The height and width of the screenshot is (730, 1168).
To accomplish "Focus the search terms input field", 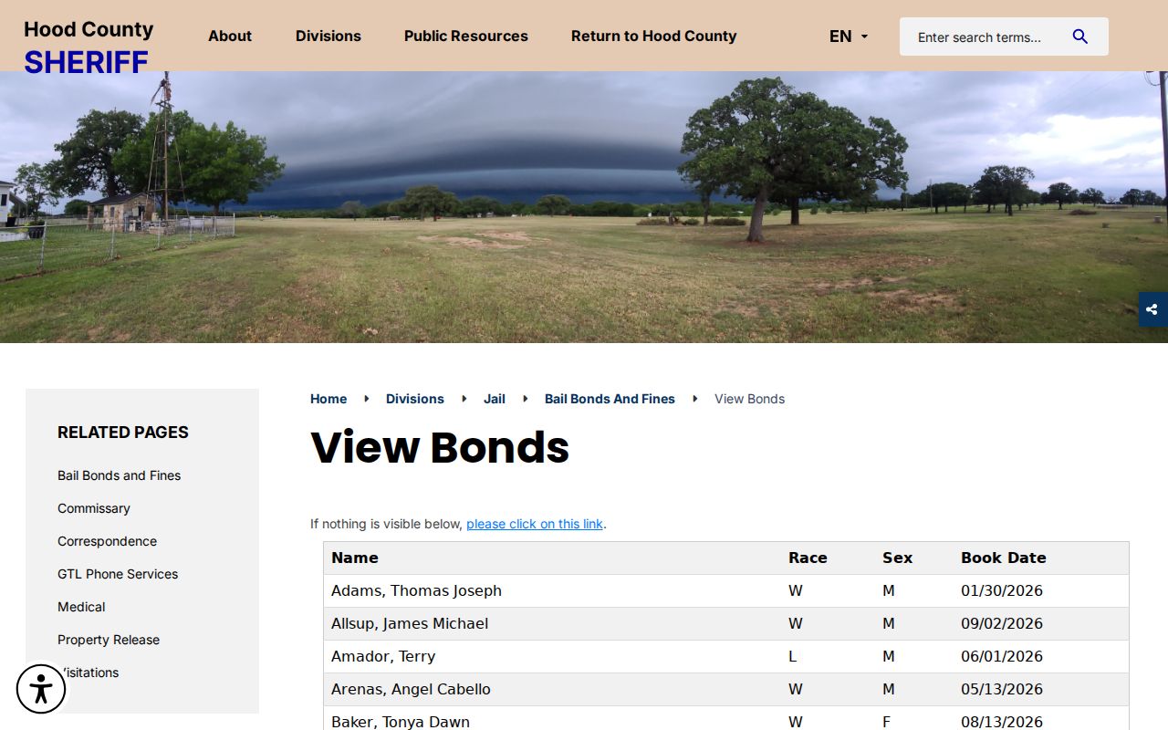I will point(985,36).
